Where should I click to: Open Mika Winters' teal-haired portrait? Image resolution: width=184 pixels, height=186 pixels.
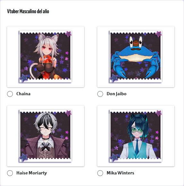136,136
